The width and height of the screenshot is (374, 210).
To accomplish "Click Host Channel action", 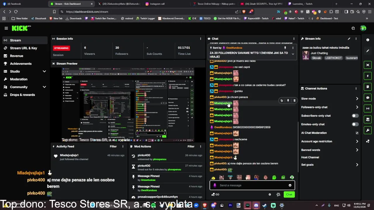I will (x=310, y=157).
